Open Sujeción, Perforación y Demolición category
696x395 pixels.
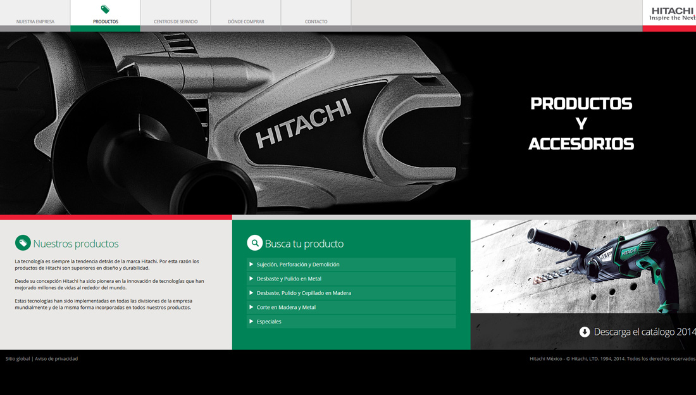pyautogui.click(x=351, y=265)
